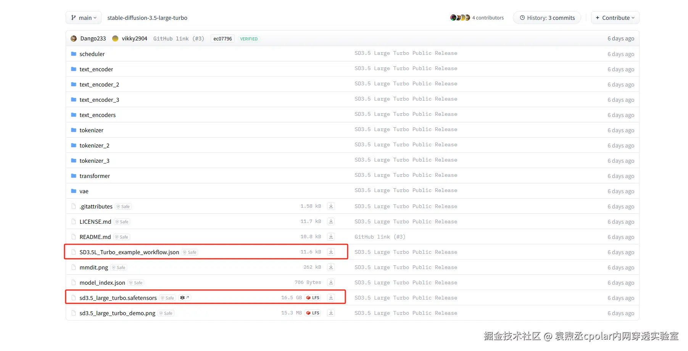688x351 pixels.
Task: Open the tokenizer folder
Action: [91, 130]
